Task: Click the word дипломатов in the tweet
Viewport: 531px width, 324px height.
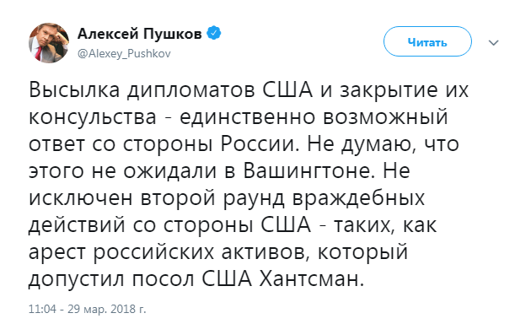Action: tap(191, 91)
